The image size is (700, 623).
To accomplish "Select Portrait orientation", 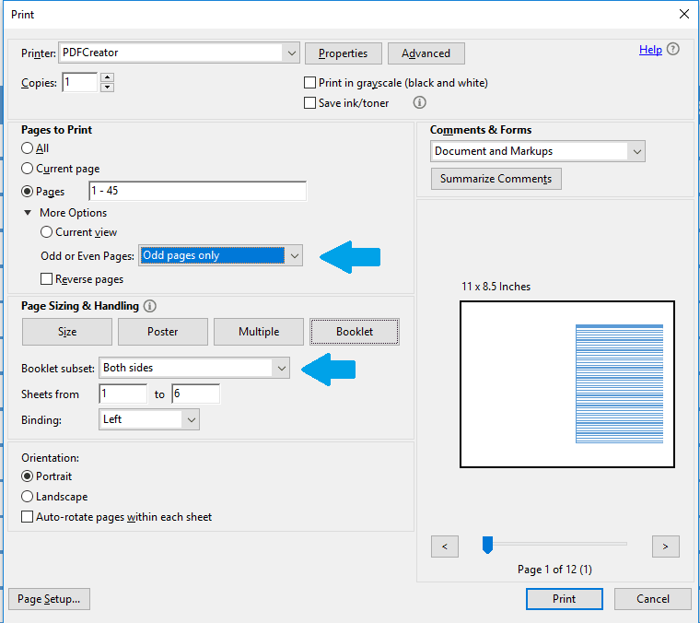I will coord(28,476).
